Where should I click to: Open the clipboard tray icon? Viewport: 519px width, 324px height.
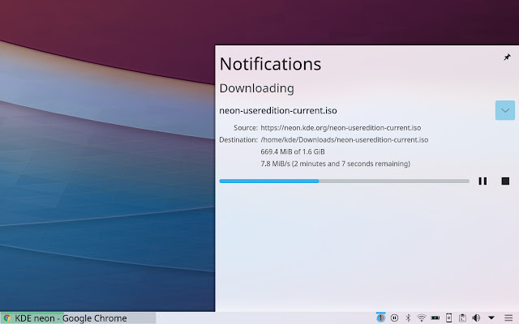tap(462, 318)
